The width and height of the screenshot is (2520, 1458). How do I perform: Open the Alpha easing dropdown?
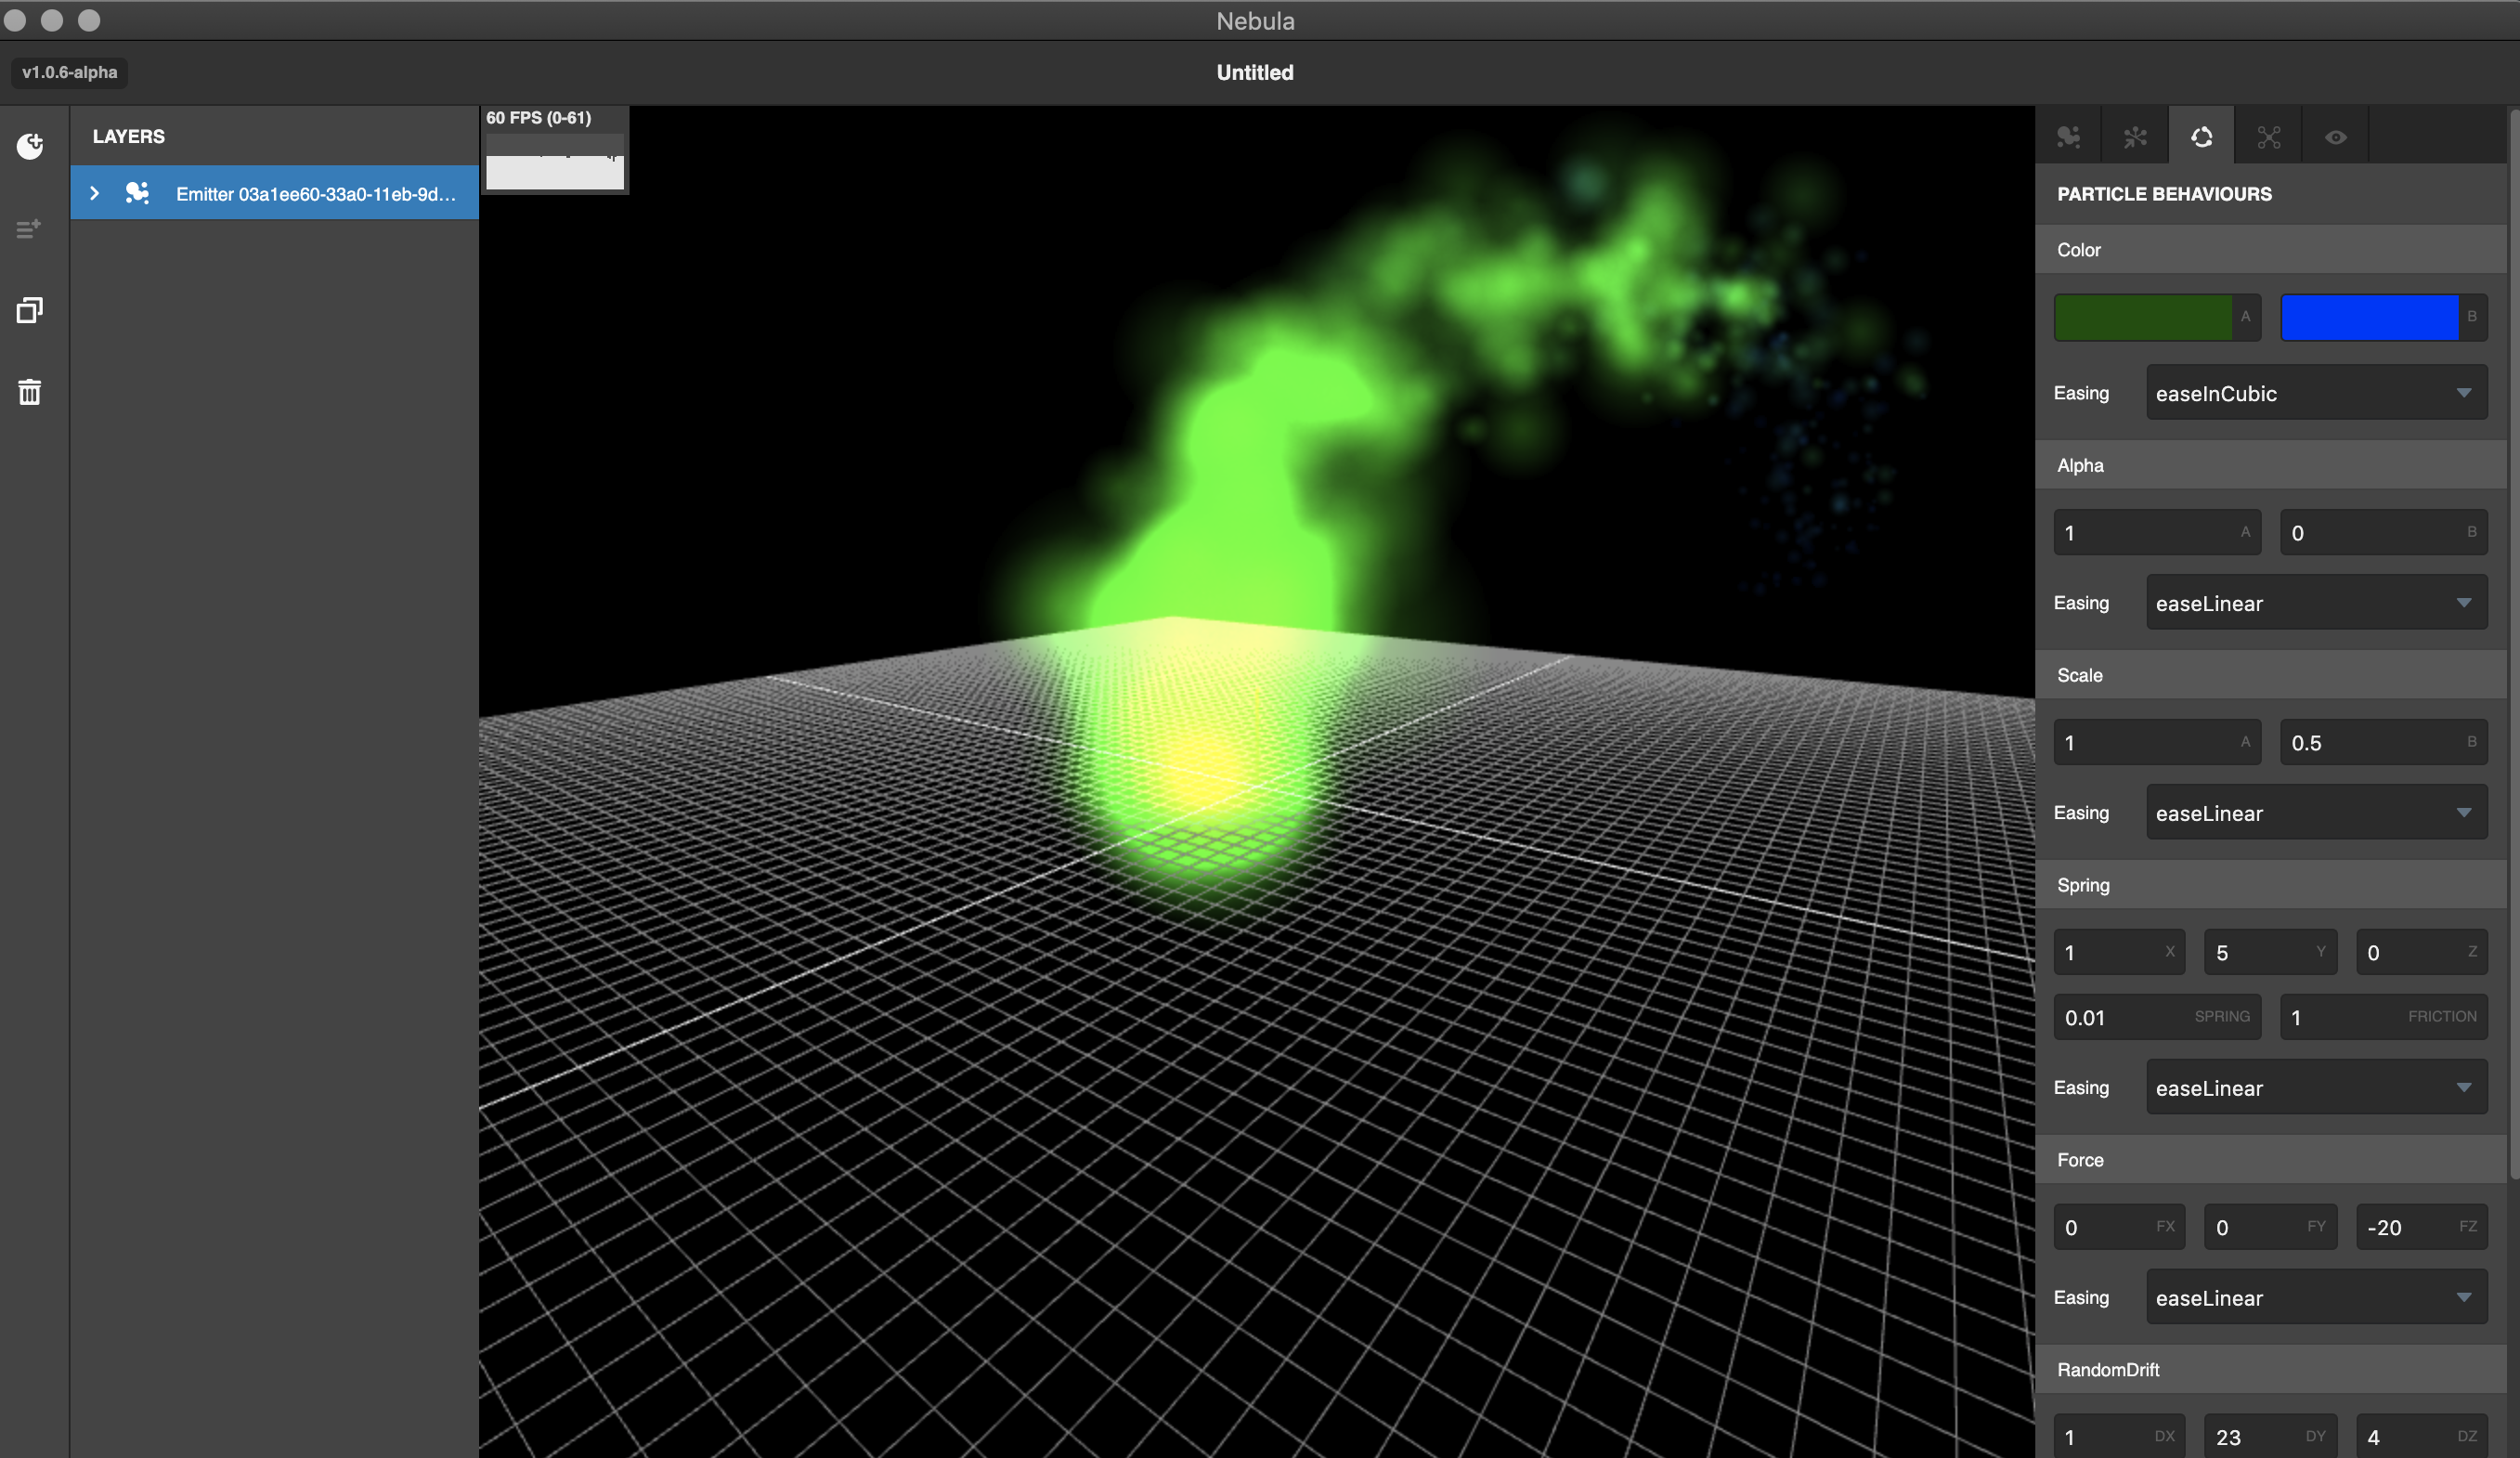tap(2316, 603)
